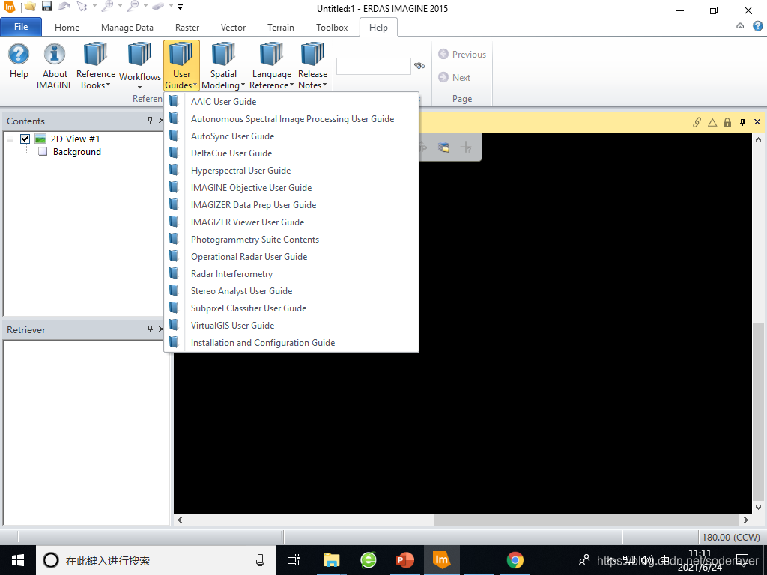
Task: Open Chrome from taskbar
Action: [515, 560]
